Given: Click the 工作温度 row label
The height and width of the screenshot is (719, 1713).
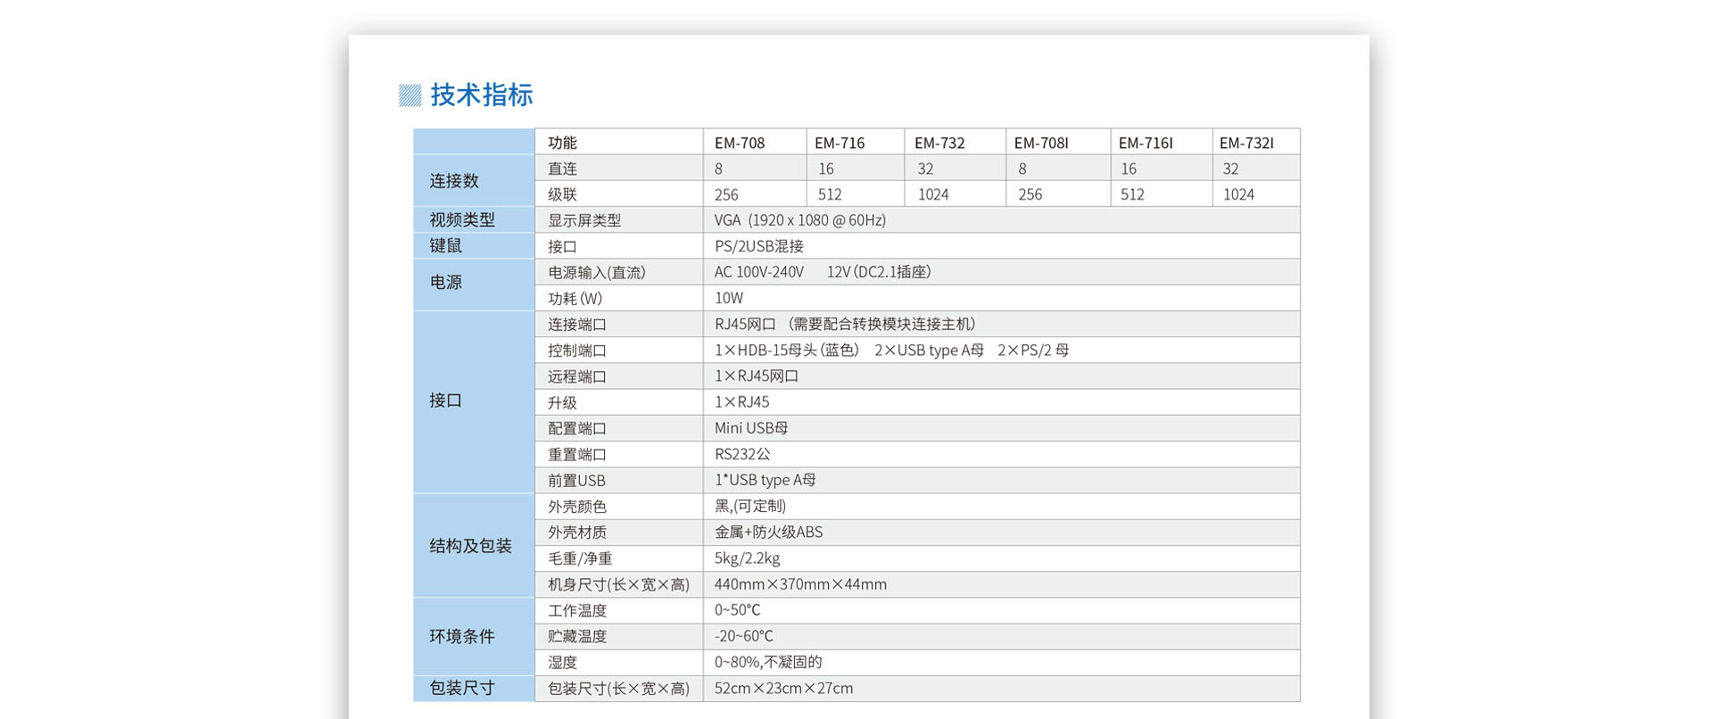Looking at the screenshot, I should coord(577,610).
